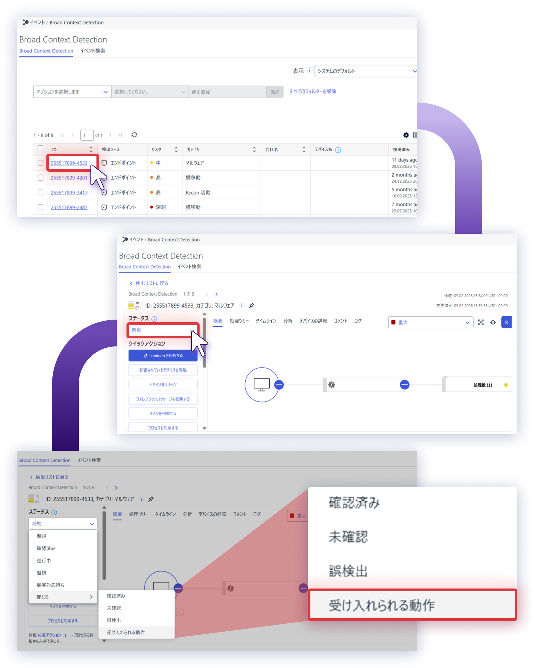
Task: Check the row checkbox for detection 255517899-4201
Action: pyautogui.click(x=40, y=178)
